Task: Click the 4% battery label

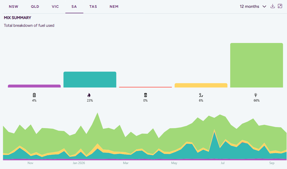Action: [34, 101]
